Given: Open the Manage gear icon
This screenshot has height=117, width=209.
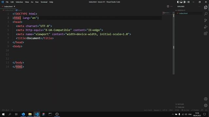Looking at the screenshot, I should click(x=206, y=105).
